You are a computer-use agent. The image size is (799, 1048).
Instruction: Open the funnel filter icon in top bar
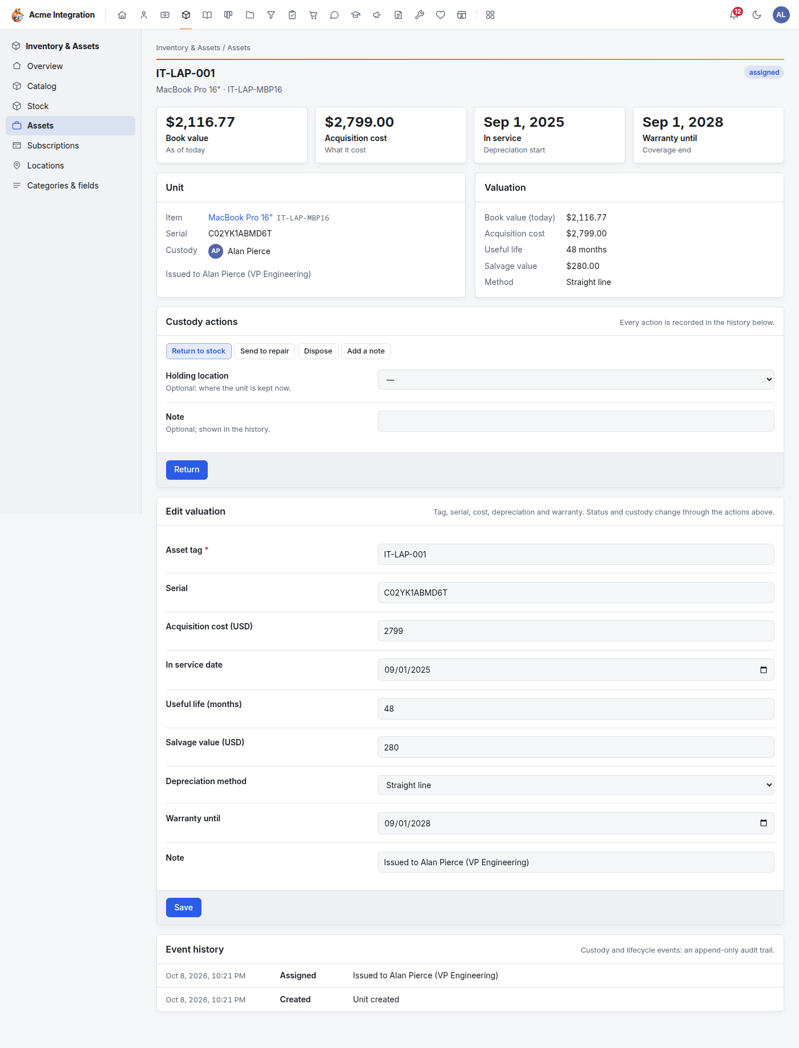coord(271,15)
